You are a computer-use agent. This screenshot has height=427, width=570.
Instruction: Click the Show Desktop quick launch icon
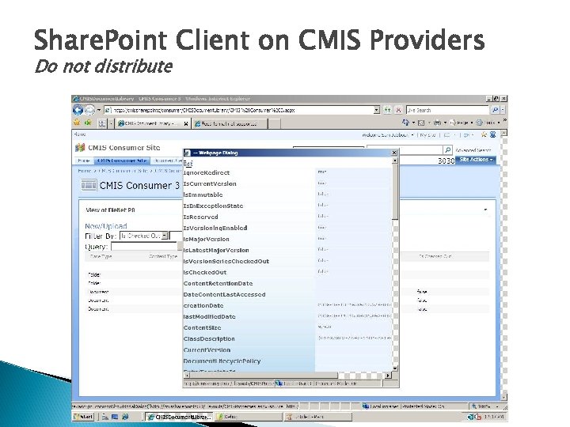(x=115, y=417)
